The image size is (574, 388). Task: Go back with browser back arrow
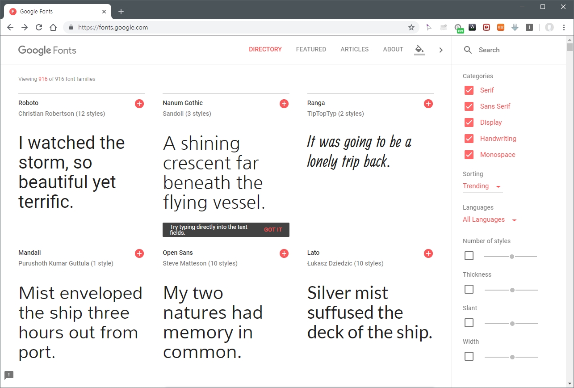tap(10, 27)
